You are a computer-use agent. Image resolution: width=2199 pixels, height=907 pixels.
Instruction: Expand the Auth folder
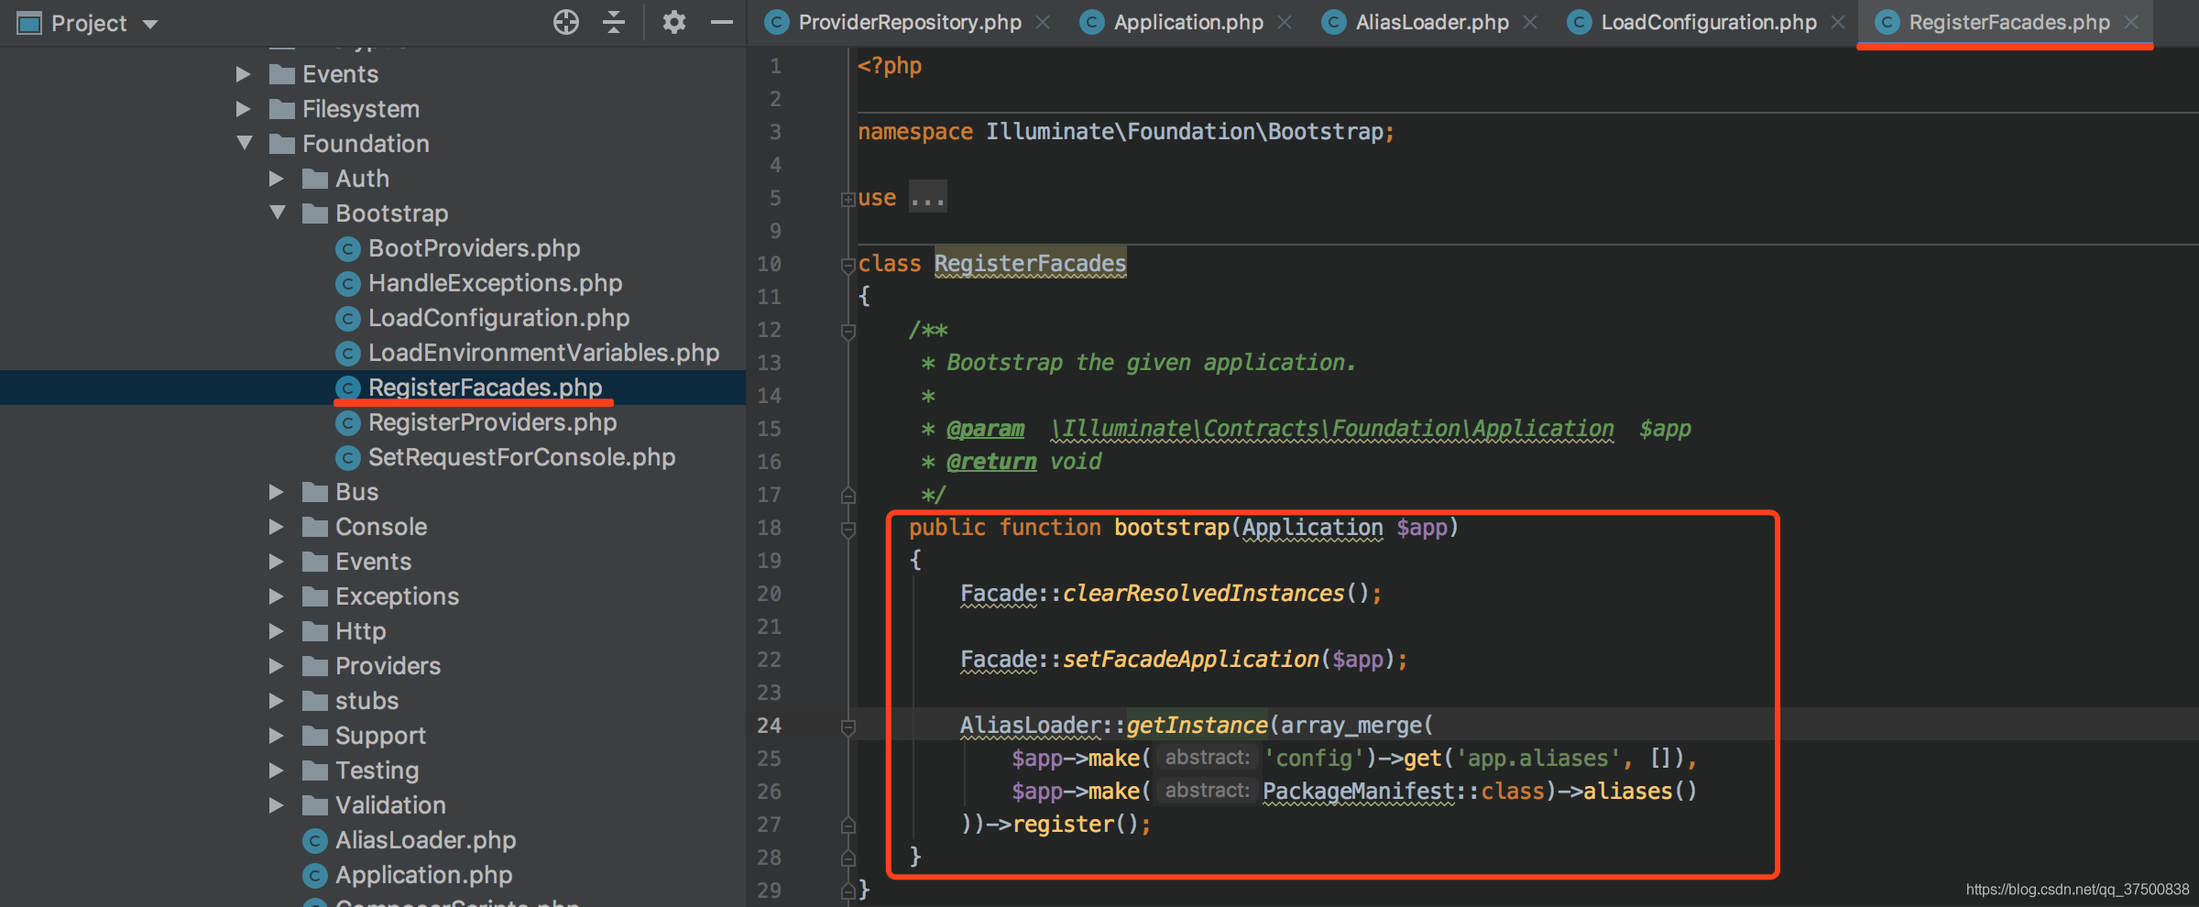click(x=276, y=179)
